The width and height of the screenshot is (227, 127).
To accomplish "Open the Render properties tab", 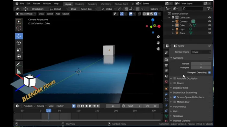I will pos(166,60).
